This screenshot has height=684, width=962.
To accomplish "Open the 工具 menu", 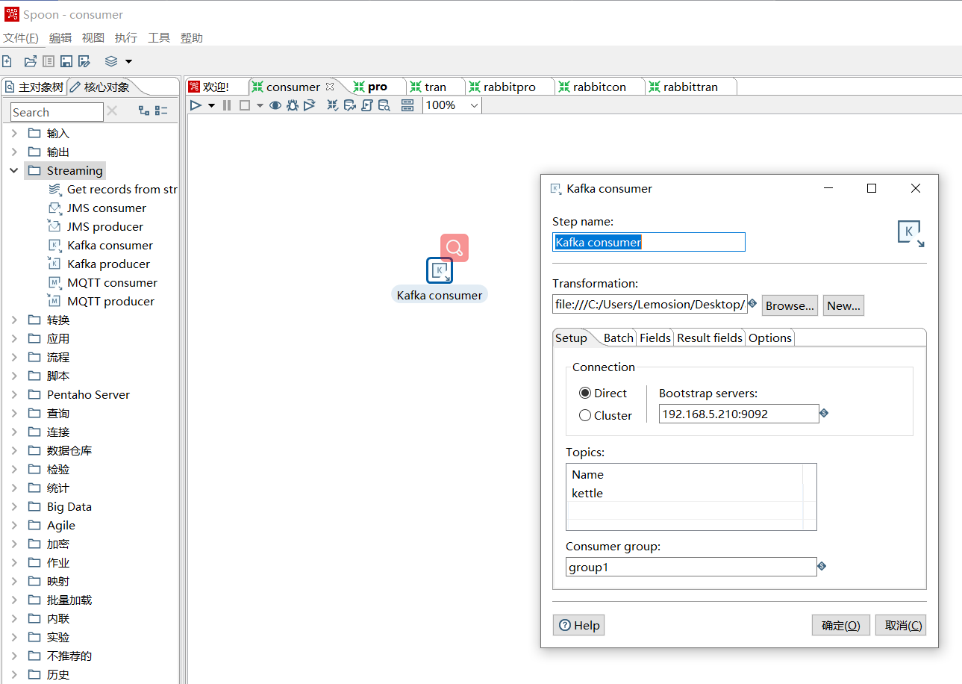I will [159, 38].
